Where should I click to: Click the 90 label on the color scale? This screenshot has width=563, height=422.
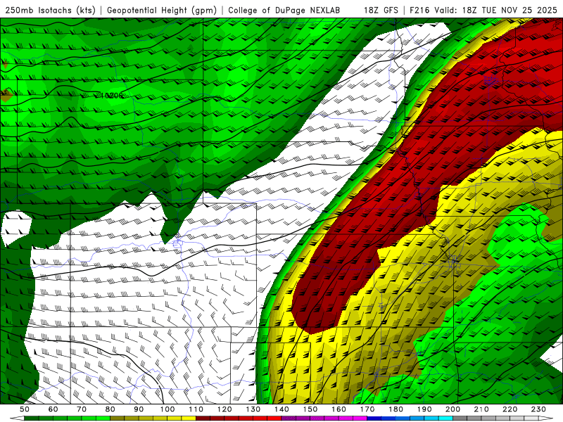139,409
